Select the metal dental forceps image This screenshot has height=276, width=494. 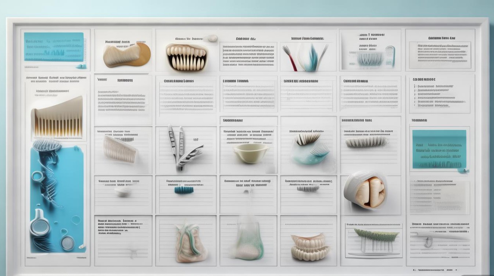(183, 148)
